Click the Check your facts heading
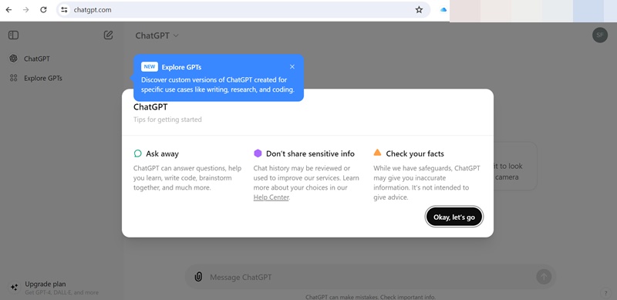 [x=415, y=153]
